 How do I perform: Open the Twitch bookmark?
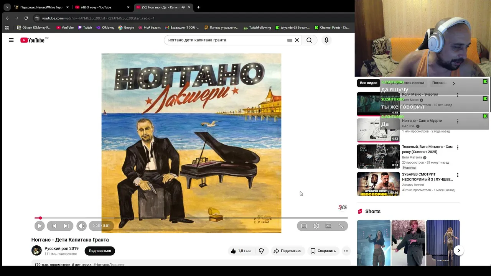click(x=85, y=28)
